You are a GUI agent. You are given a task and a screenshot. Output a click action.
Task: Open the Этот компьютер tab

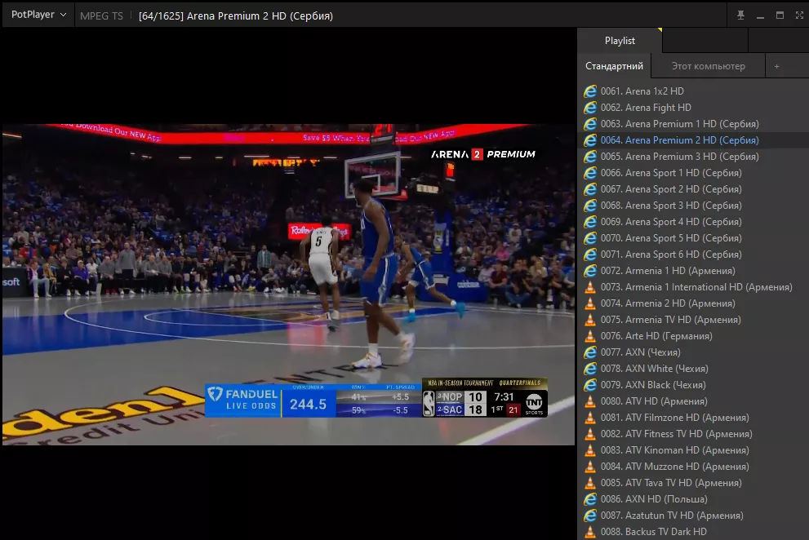point(708,66)
